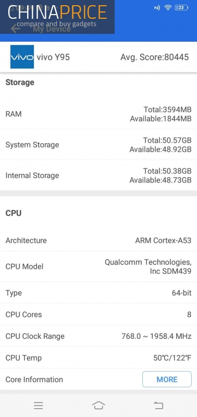Image resolution: width=197 pixels, height=417 pixels.
Task: Select the Avg. Score:80445 text
Action: 154,57
